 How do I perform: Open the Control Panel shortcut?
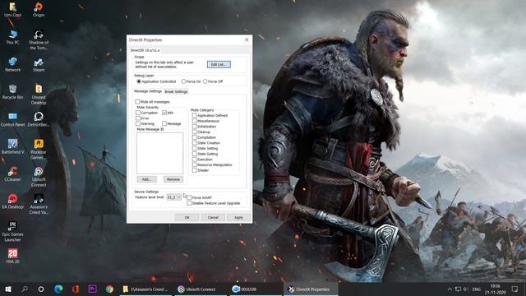(13, 119)
